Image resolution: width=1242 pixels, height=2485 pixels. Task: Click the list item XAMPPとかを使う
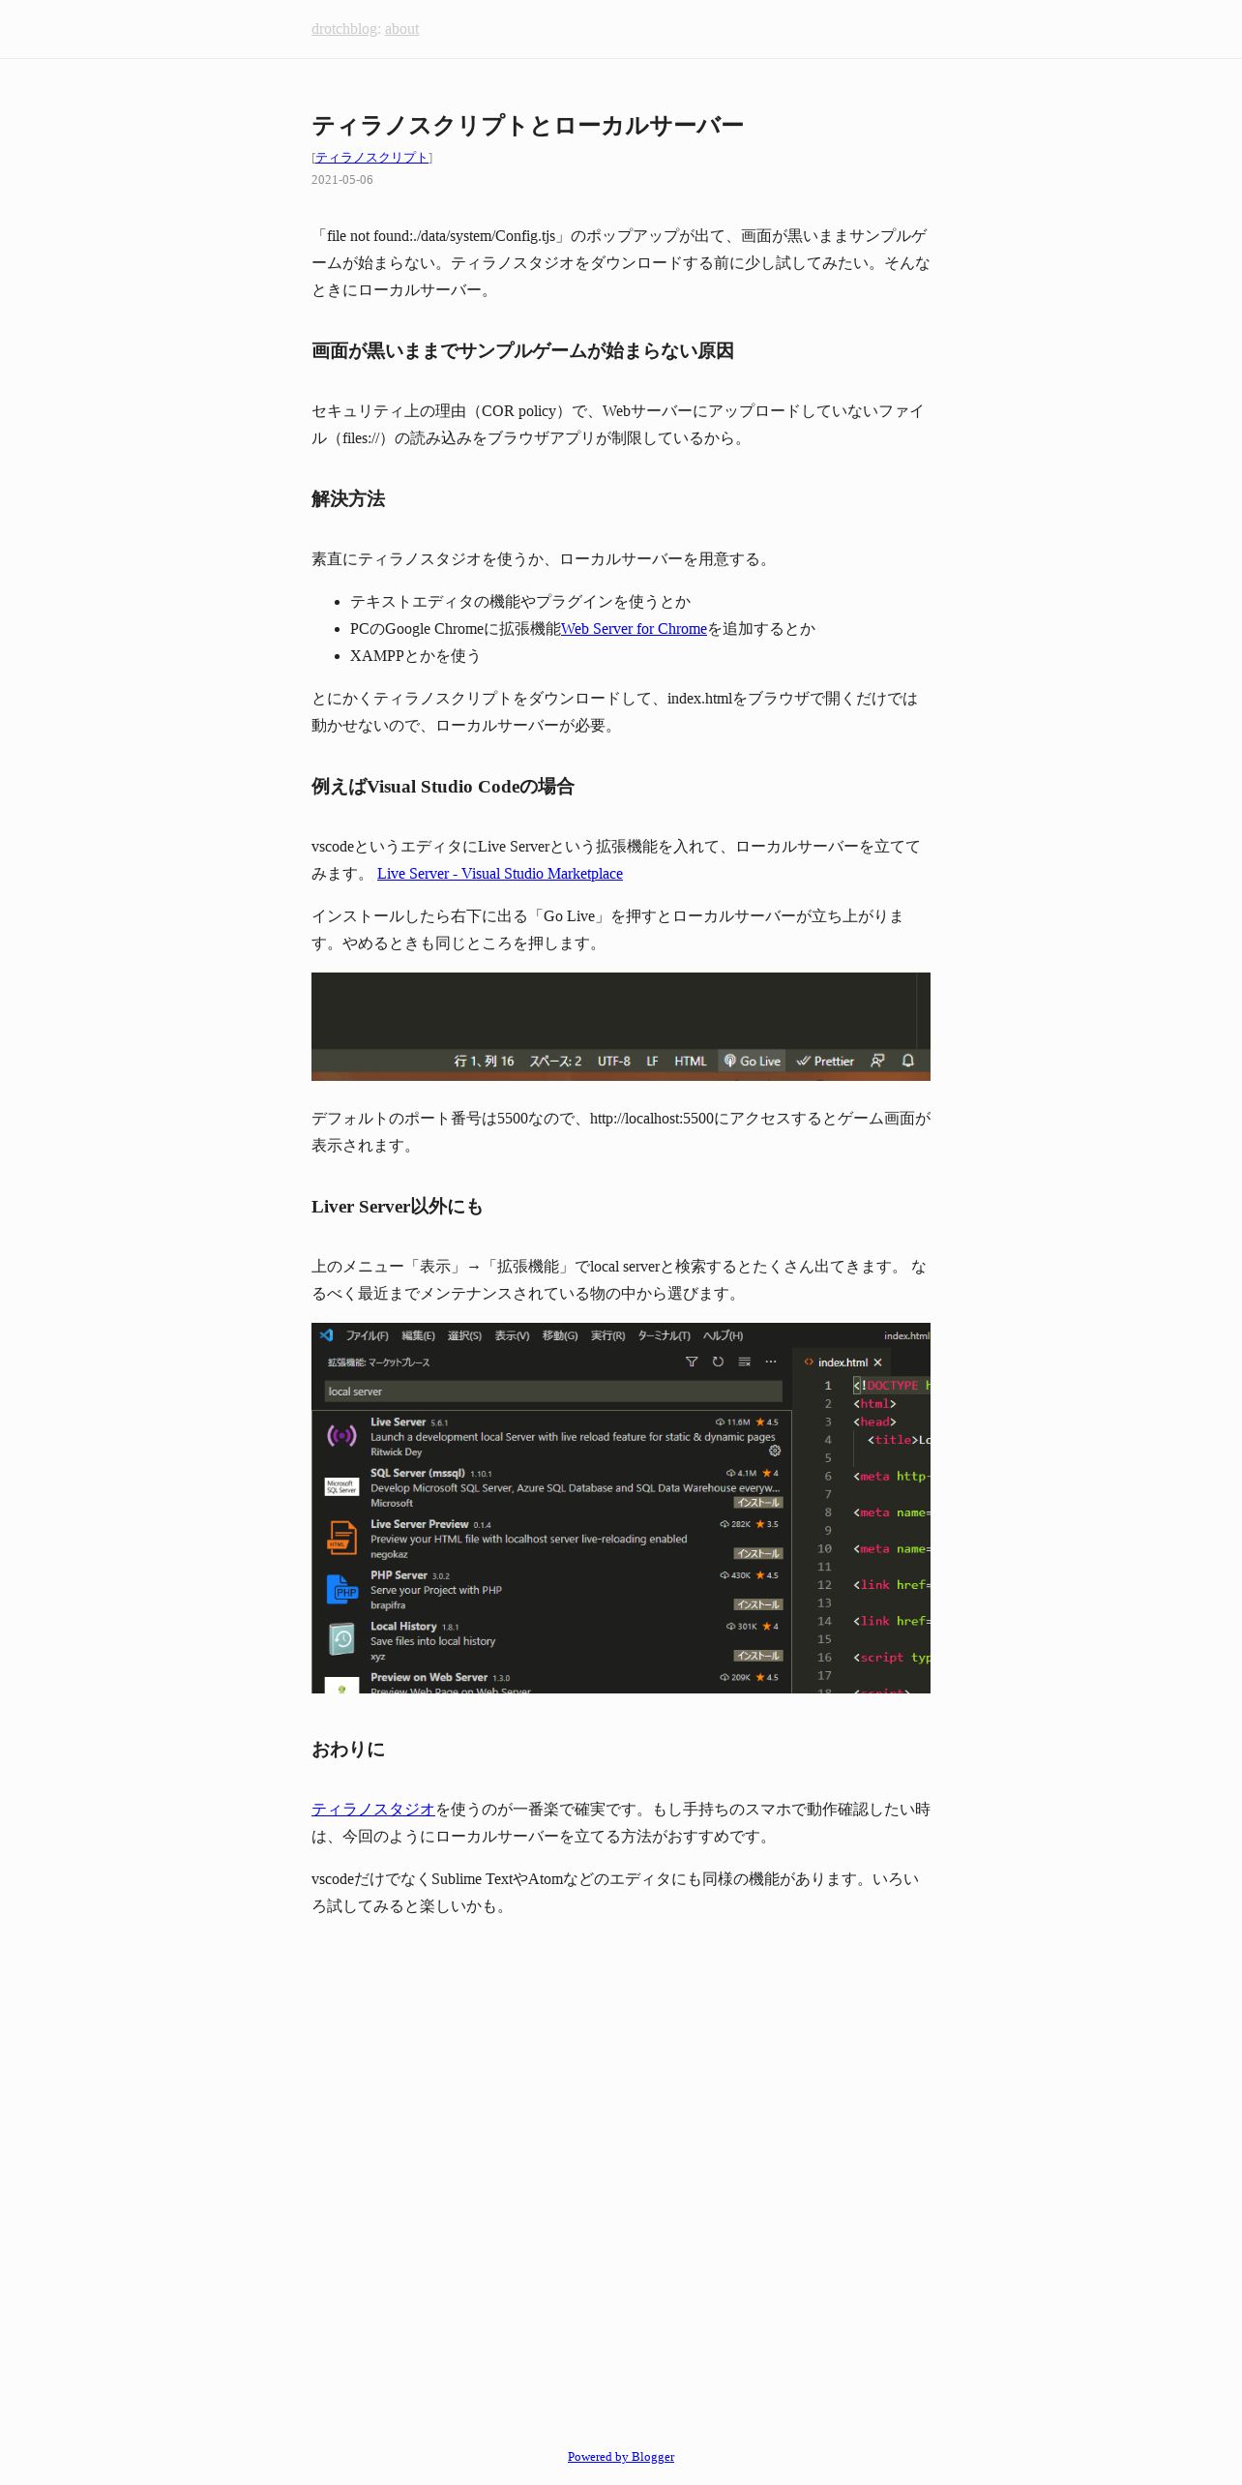[415, 656]
